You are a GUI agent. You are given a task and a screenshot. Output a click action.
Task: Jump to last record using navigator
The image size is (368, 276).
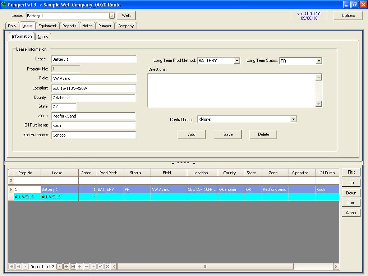pyautogui.click(x=73, y=267)
